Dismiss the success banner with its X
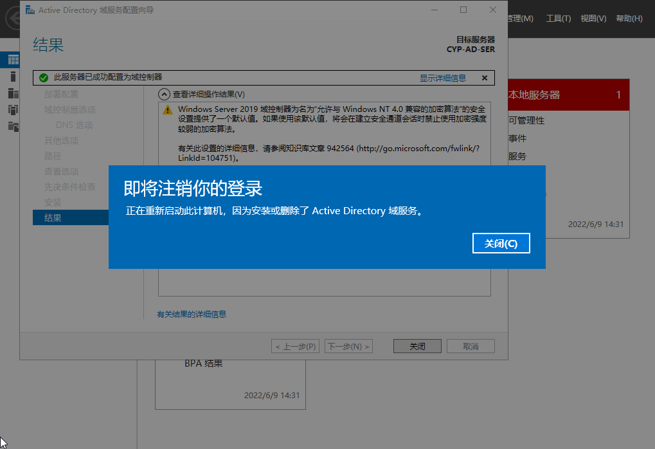The image size is (655, 449). point(486,77)
